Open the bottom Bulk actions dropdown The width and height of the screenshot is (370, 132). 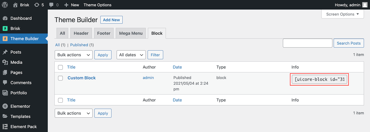(x=74, y=113)
